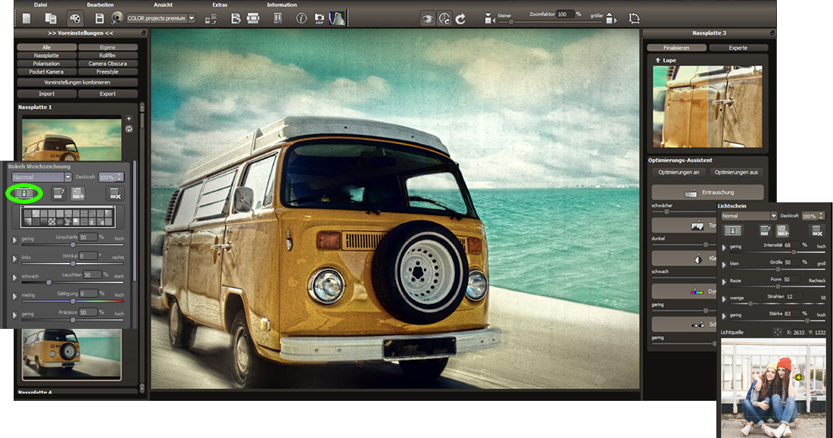Click the EXIF camera info icon
The width and height of the screenshot is (833, 438).
(x=320, y=18)
